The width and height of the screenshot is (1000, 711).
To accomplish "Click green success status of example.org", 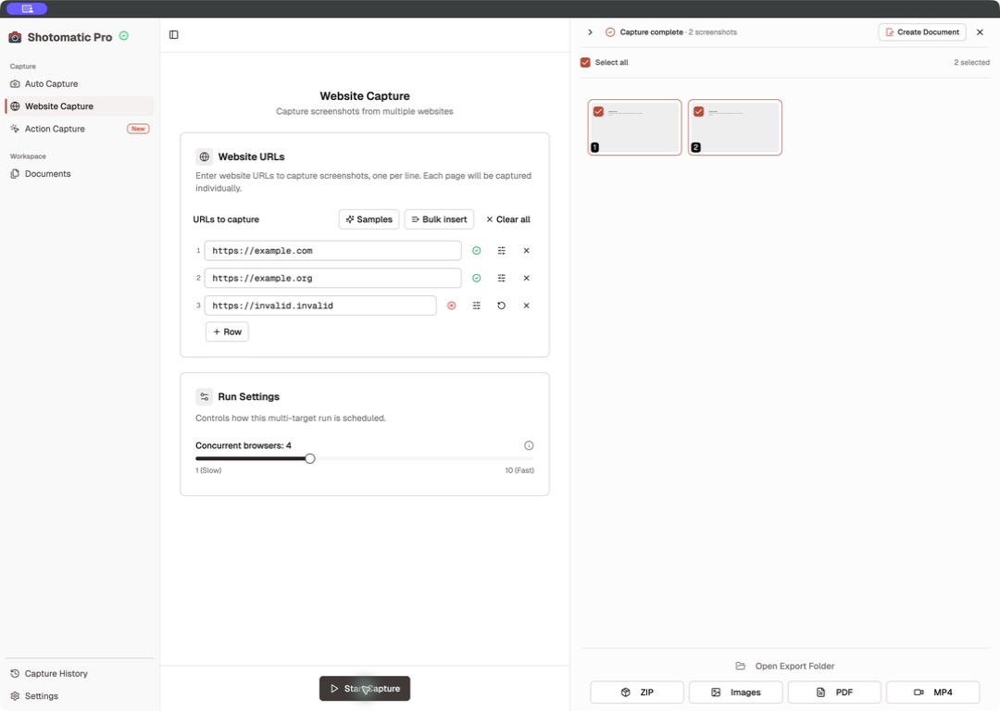I will pos(477,278).
